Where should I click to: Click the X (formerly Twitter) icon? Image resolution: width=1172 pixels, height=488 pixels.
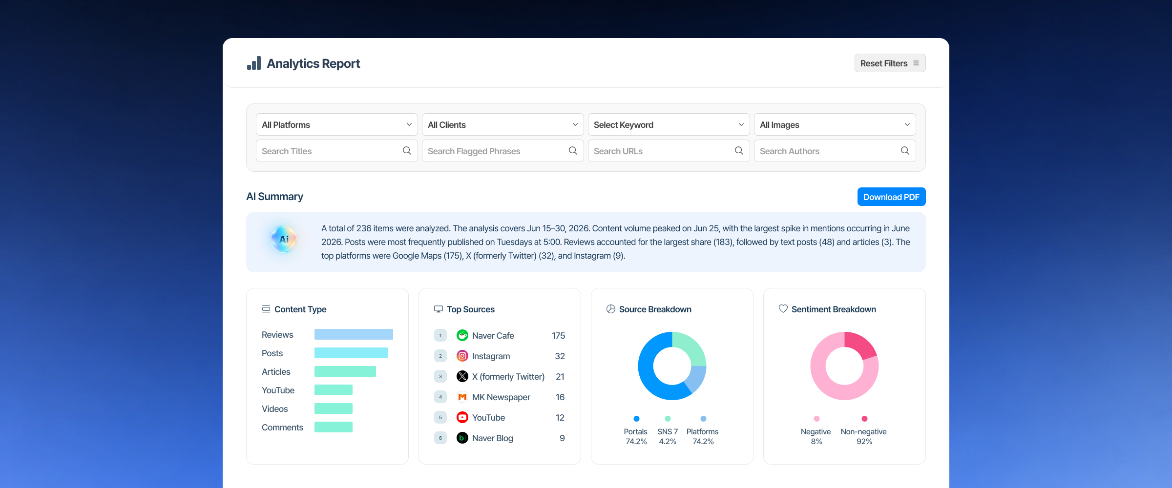point(462,376)
